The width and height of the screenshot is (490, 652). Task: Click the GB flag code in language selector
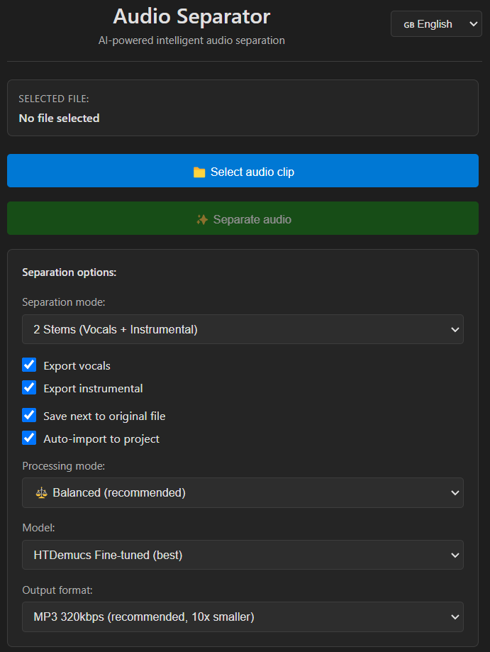(409, 25)
